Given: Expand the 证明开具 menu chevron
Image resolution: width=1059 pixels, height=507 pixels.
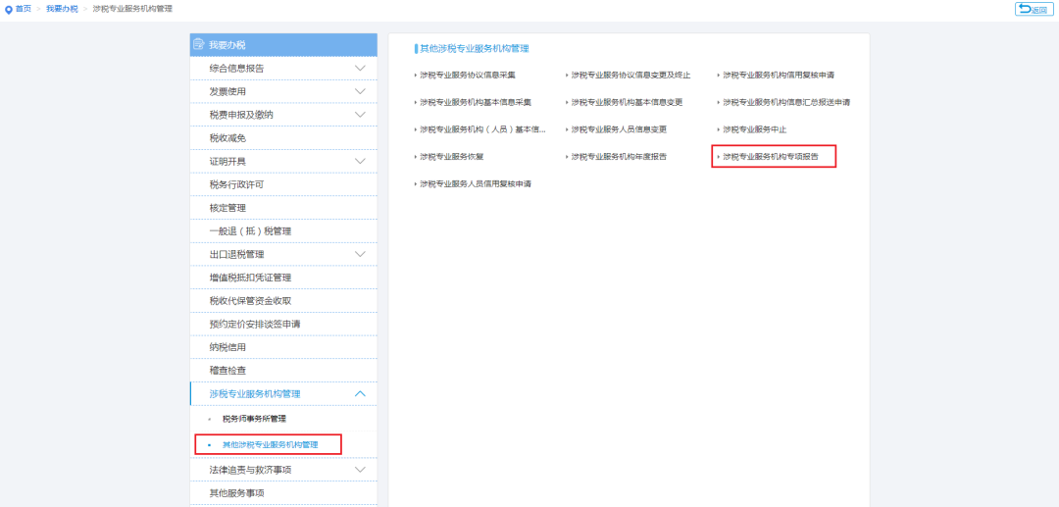Looking at the screenshot, I should tap(360, 161).
